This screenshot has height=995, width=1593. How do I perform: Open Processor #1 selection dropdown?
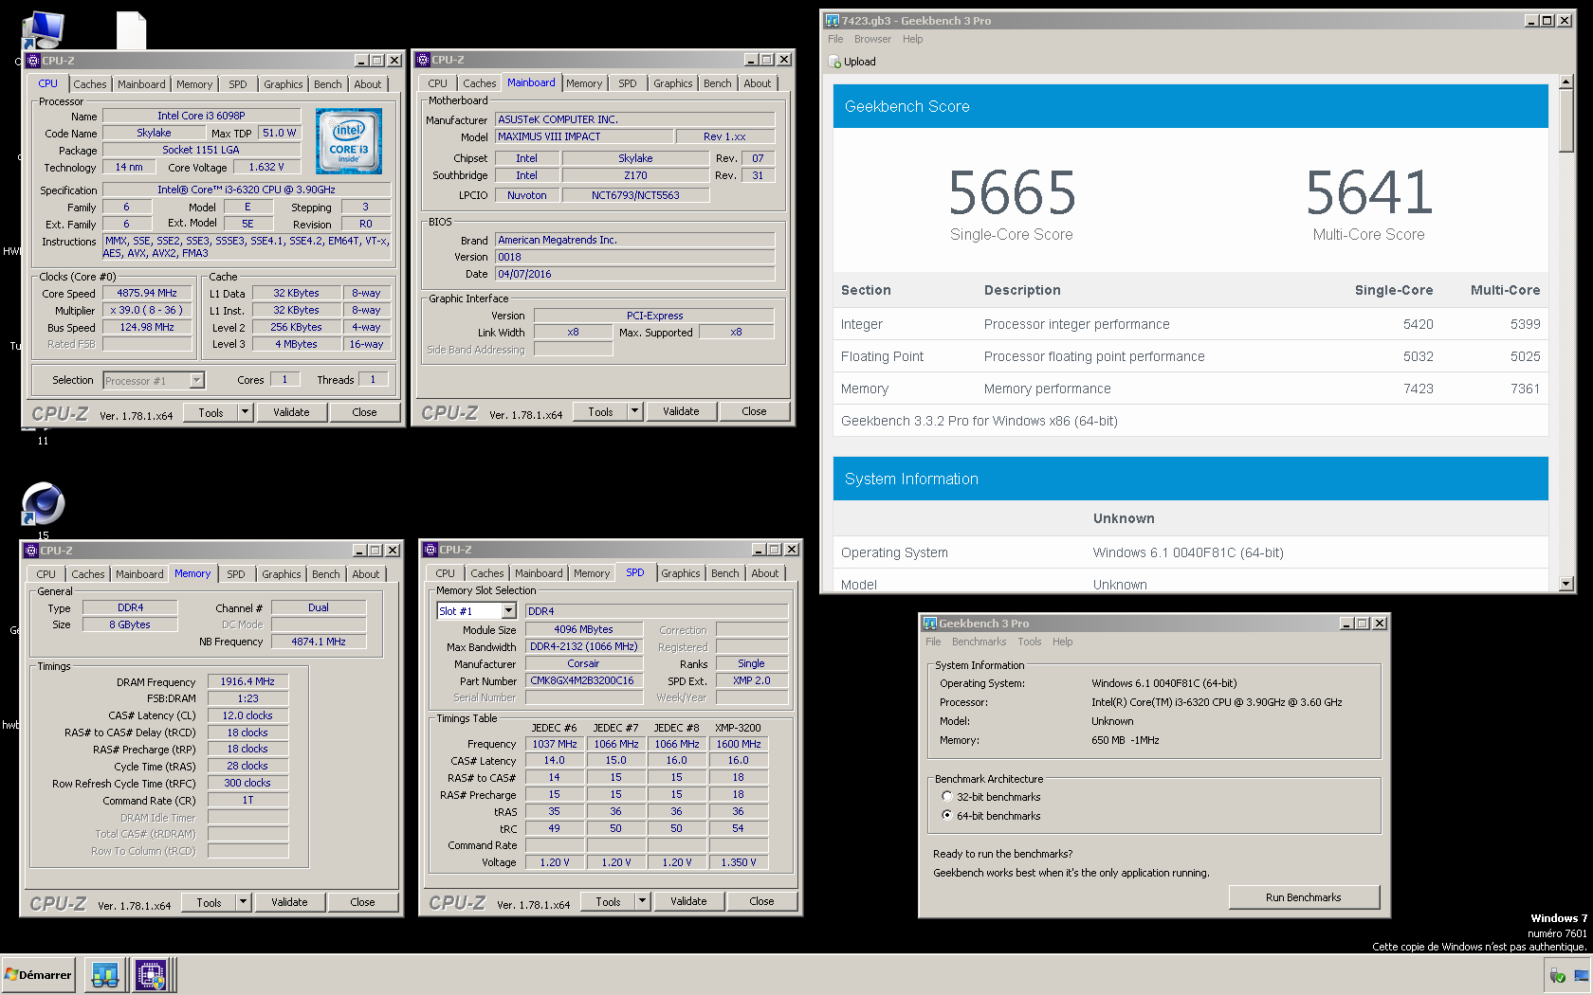[x=196, y=380]
